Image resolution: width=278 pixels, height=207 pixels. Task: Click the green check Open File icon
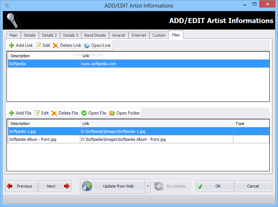(84, 113)
